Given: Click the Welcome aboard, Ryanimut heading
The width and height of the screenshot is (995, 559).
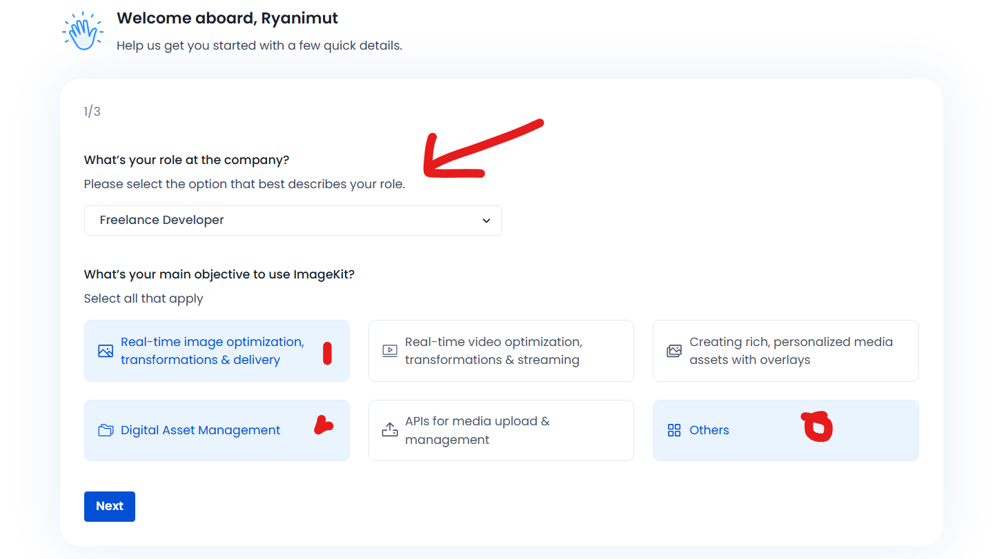Looking at the screenshot, I should click(x=227, y=18).
